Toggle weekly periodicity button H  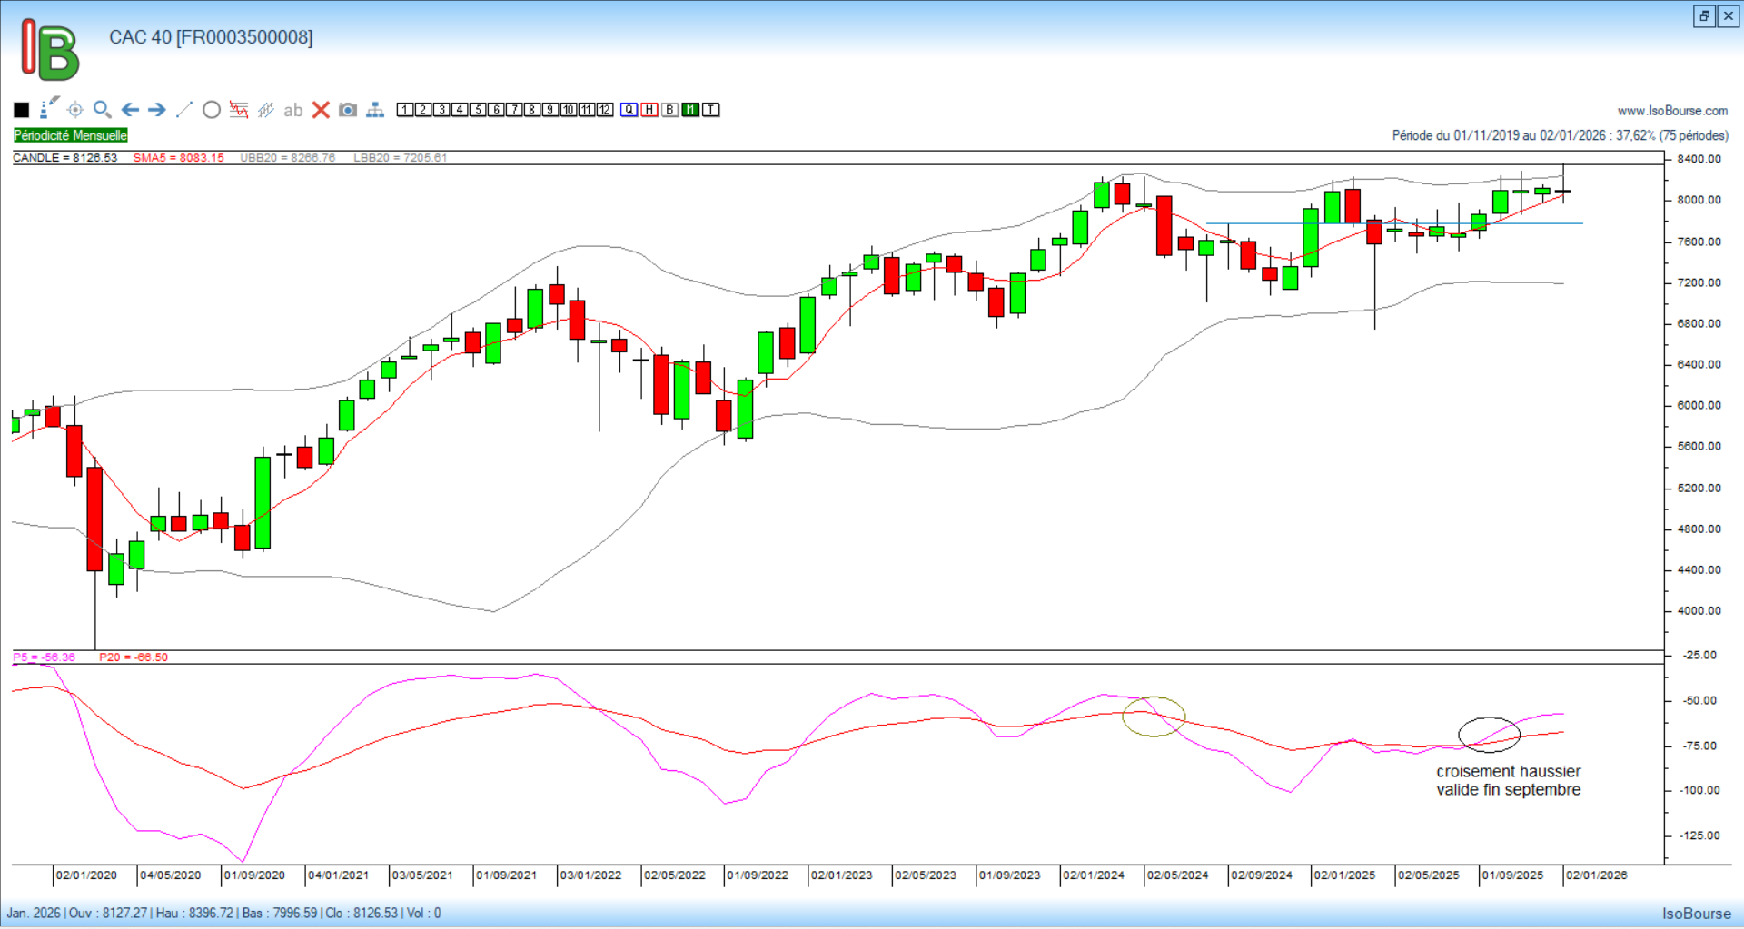coord(649,110)
